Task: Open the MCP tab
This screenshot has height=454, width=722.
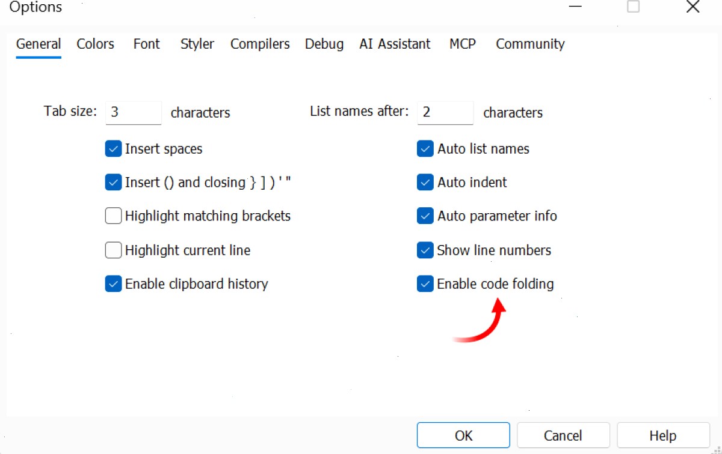Action: click(463, 44)
